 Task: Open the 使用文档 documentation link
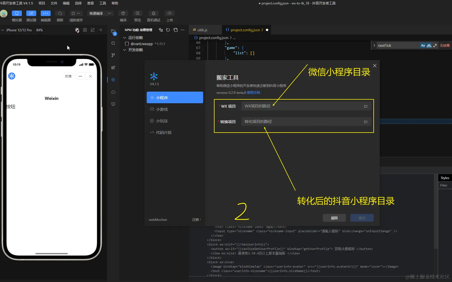coord(253,93)
